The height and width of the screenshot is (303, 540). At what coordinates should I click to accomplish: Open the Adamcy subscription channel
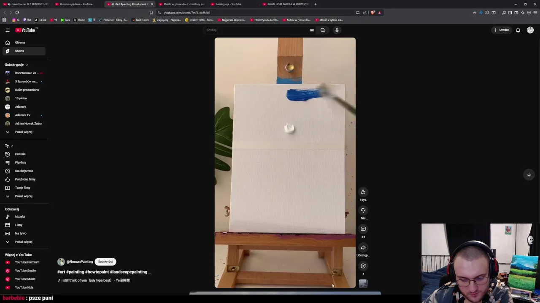click(24, 106)
